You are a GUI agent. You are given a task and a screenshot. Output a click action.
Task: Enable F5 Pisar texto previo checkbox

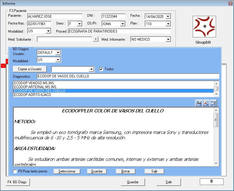(x=15, y=171)
